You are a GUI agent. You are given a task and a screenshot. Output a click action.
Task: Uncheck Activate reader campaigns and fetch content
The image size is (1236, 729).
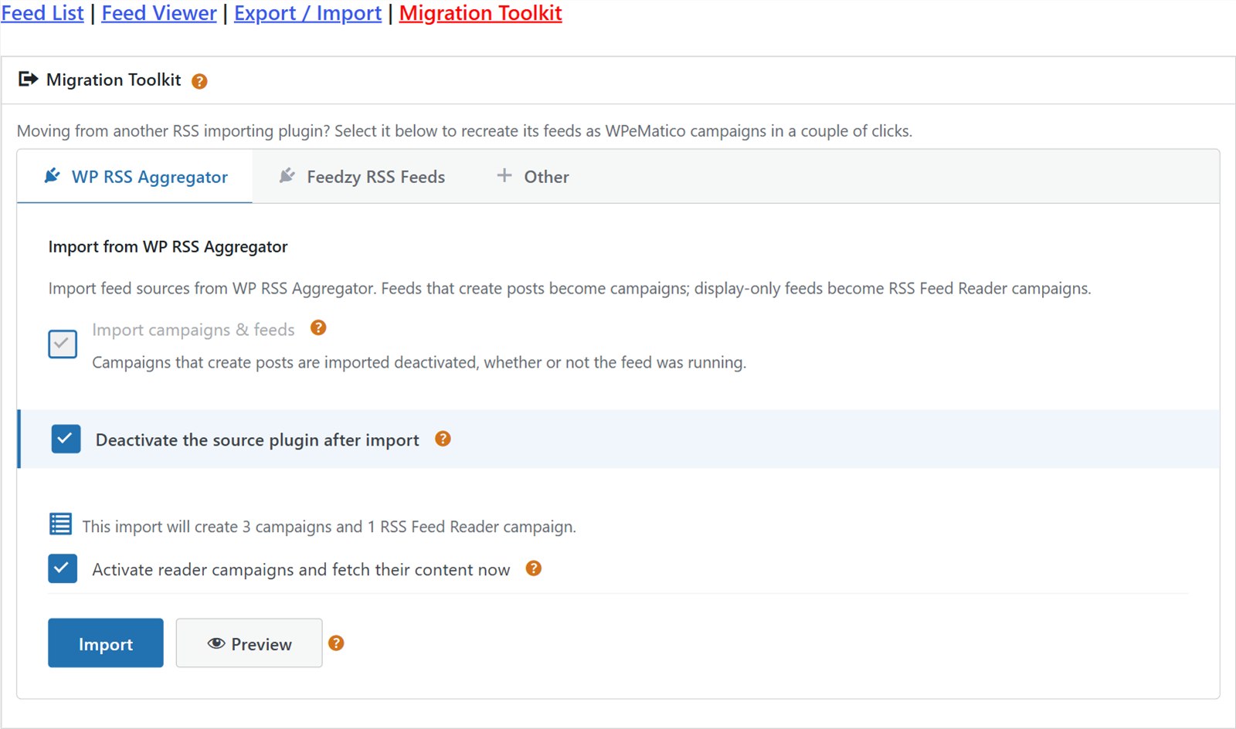tap(63, 568)
